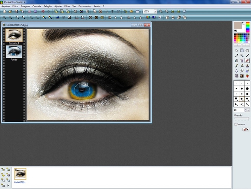The width and height of the screenshot is (251, 189).
Task: Open the 100% zoom level dropdown
Action: coord(155,11)
